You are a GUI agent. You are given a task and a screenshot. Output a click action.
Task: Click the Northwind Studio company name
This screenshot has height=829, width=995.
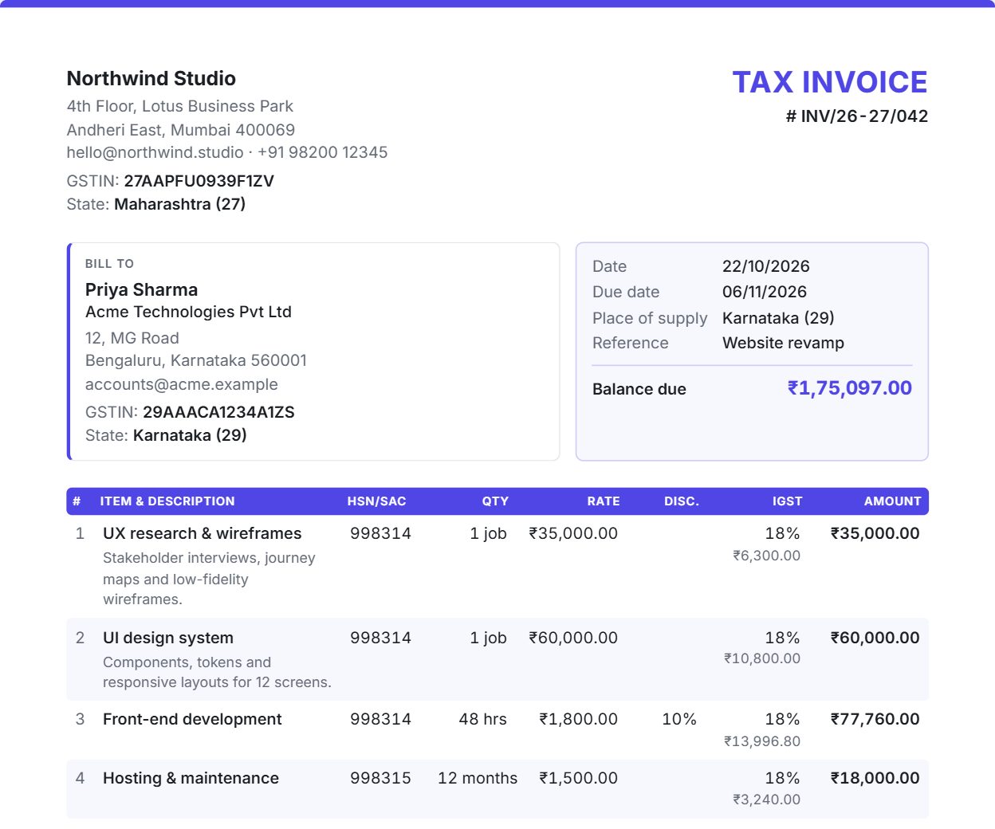point(151,78)
